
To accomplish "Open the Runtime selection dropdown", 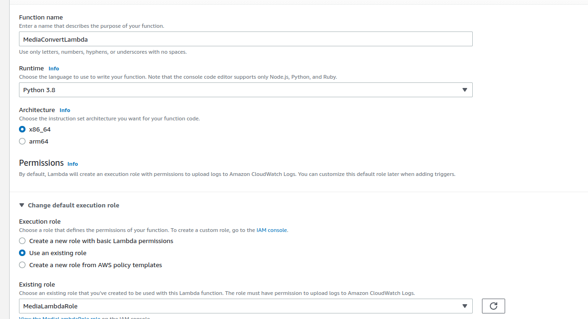I will tap(245, 89).
